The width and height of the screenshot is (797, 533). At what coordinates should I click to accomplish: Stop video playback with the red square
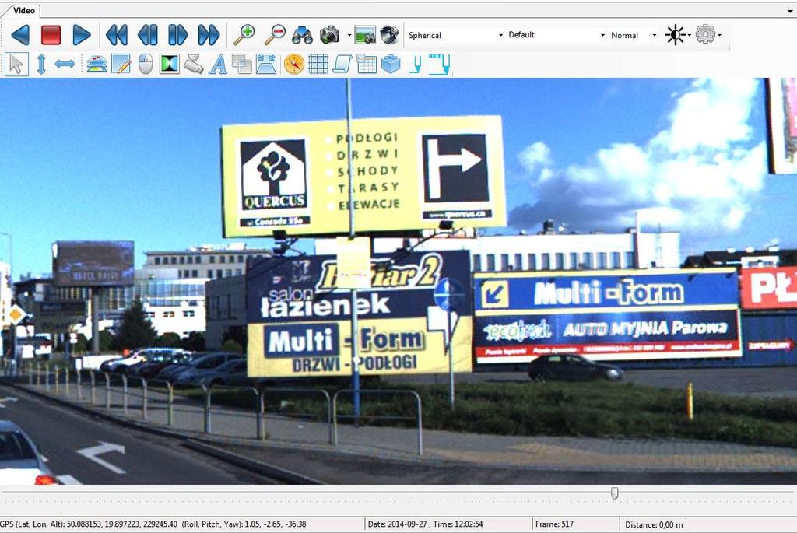[51, 35]
